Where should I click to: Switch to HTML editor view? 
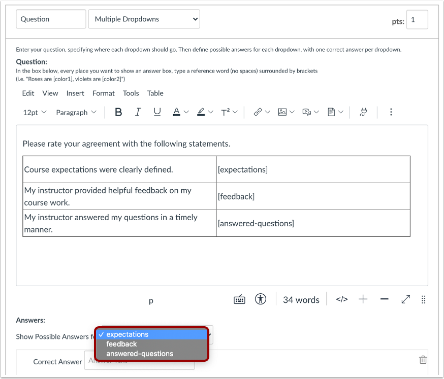click(x=342, y=299)
